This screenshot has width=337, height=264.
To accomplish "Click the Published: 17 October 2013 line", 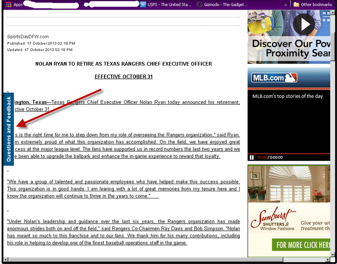I will [41, 43].
